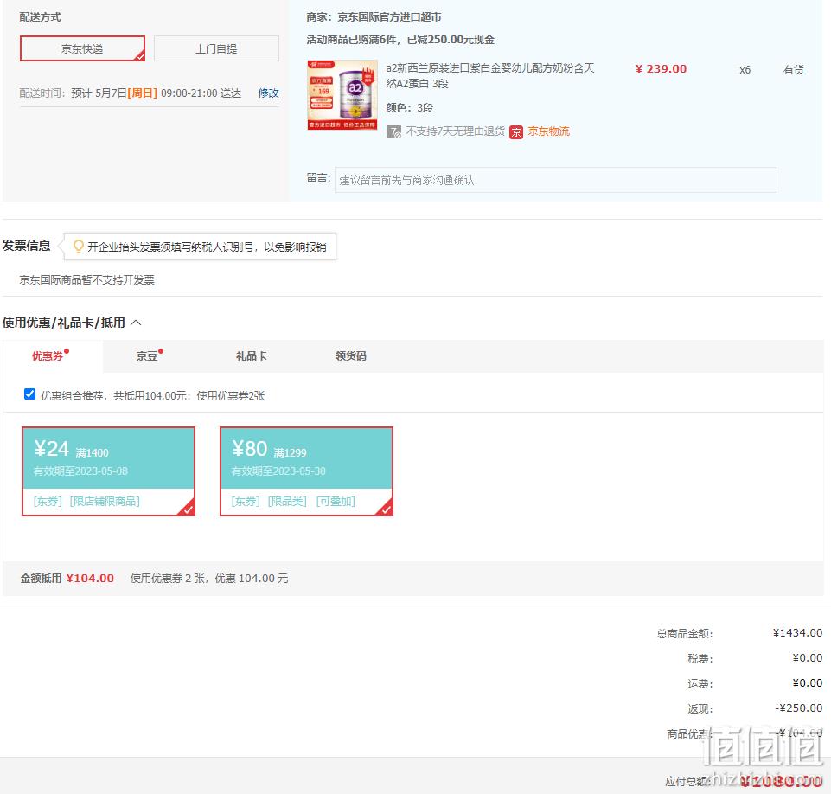Focus the 留言 message input field
831x794 pixels.
(555, 180)
